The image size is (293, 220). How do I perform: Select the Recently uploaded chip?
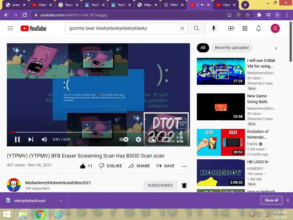click(232, 48)
